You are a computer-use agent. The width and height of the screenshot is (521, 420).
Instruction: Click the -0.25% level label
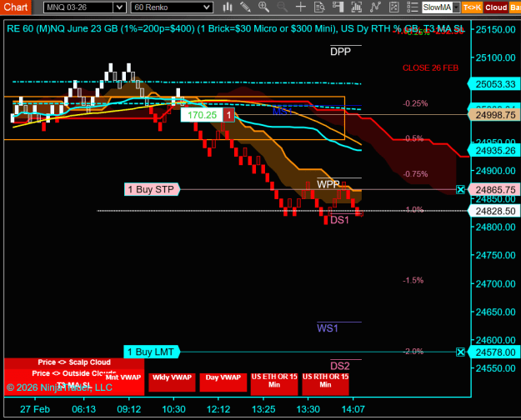point(415,103)
